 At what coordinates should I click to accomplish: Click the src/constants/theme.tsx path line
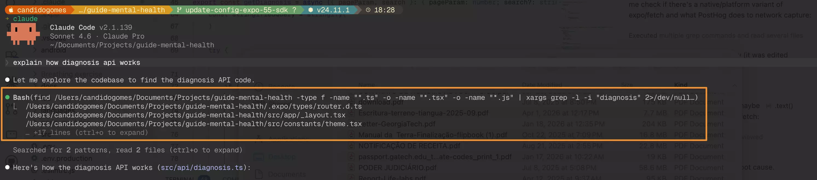(194, 124)
